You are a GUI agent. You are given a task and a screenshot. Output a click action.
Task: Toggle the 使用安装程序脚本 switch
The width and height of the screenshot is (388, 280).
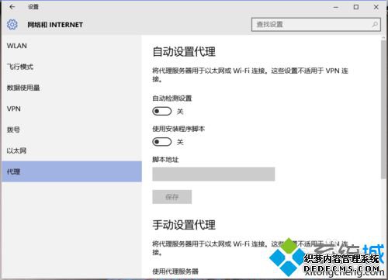pyautogui.click(x=162, y=142)
